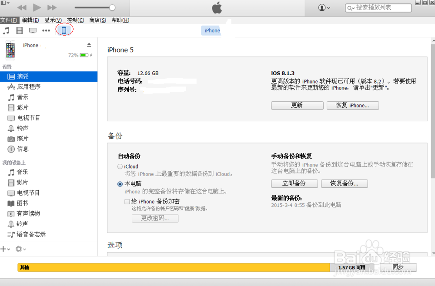The width and height of the screenshot is (435, 286).
Task: Click the 序列号 label
Action: click(x=127, y=90)
